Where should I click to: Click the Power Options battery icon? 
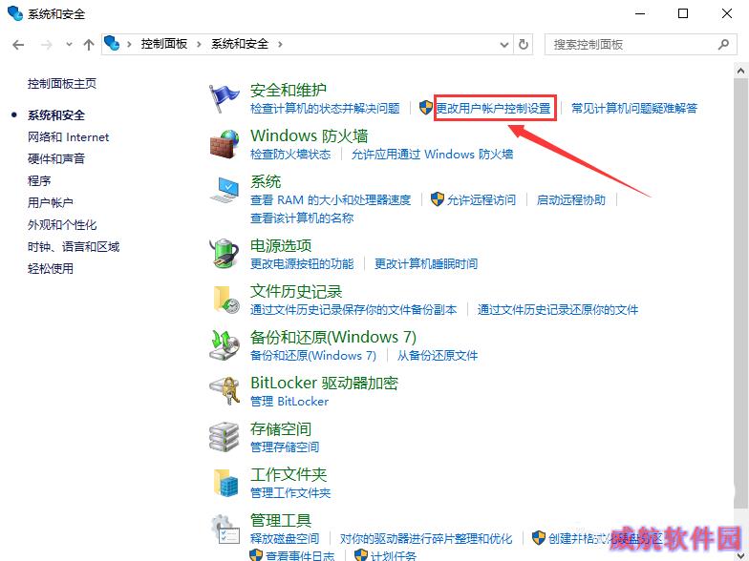(x=224, y=253)
